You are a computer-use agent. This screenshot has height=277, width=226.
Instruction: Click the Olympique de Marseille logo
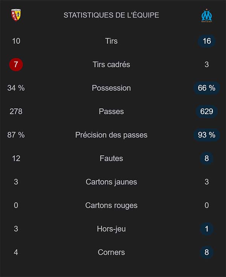click(206, 15)
